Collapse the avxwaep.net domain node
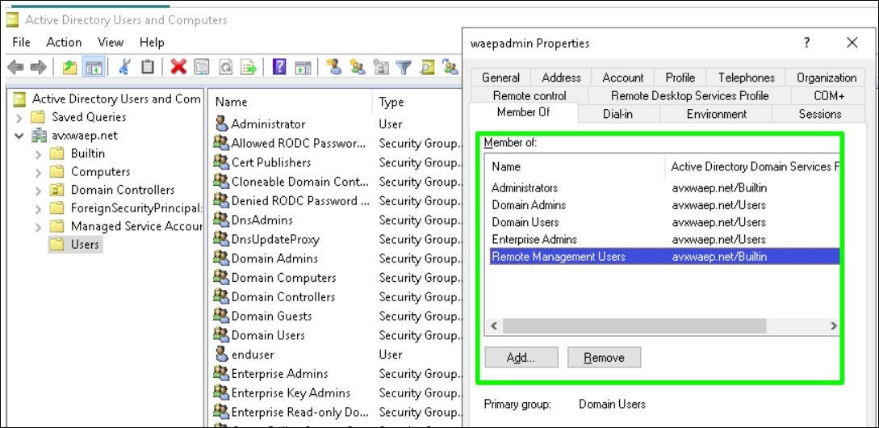The height and width of the screenshot is (428, 879). click(x=19, y=136)
